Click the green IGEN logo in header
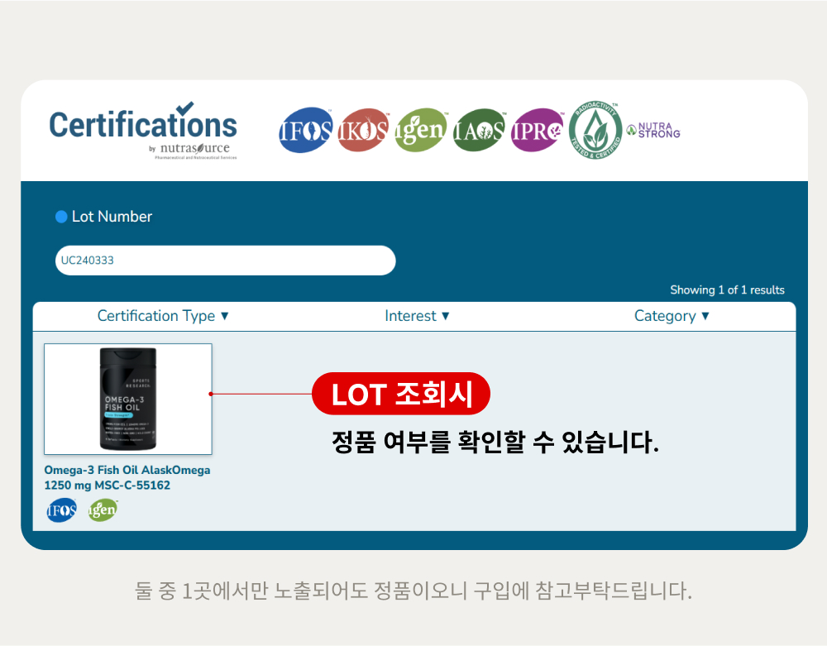The height and width of the screenshot is (646, 827). click(x=420, y=130)
